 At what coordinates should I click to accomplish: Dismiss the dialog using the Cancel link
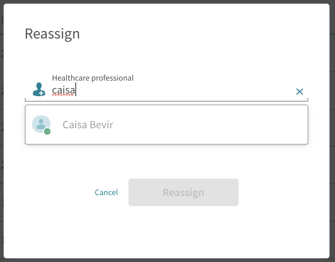106,192
